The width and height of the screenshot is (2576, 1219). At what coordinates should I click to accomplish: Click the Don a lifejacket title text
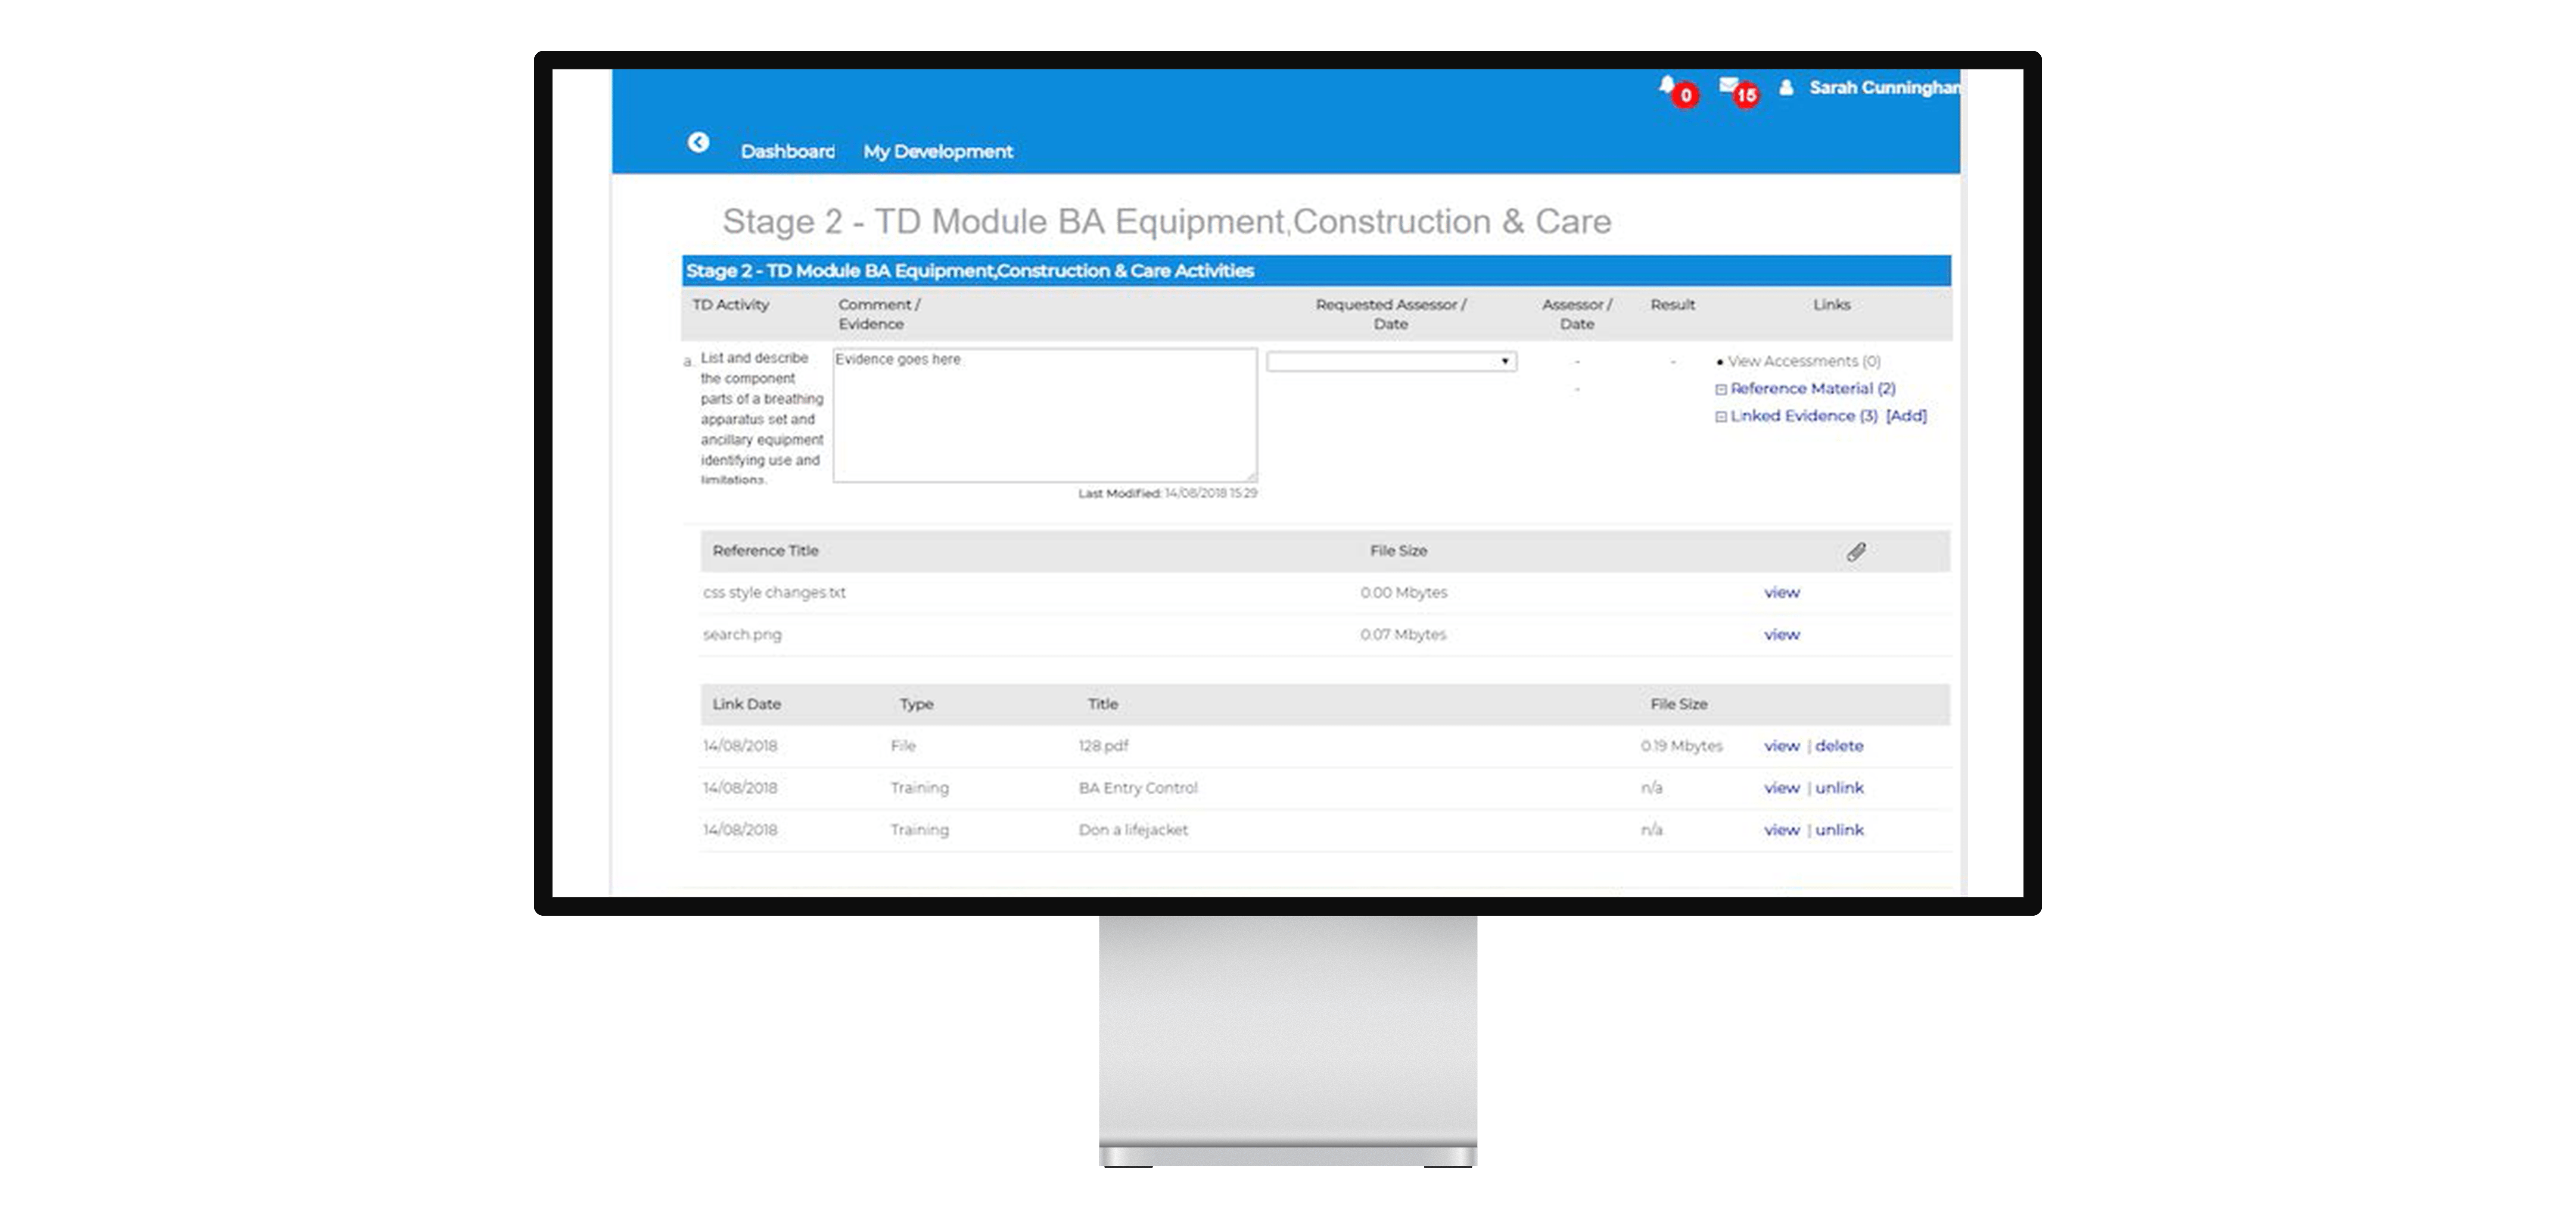[x=1133, y=830]
